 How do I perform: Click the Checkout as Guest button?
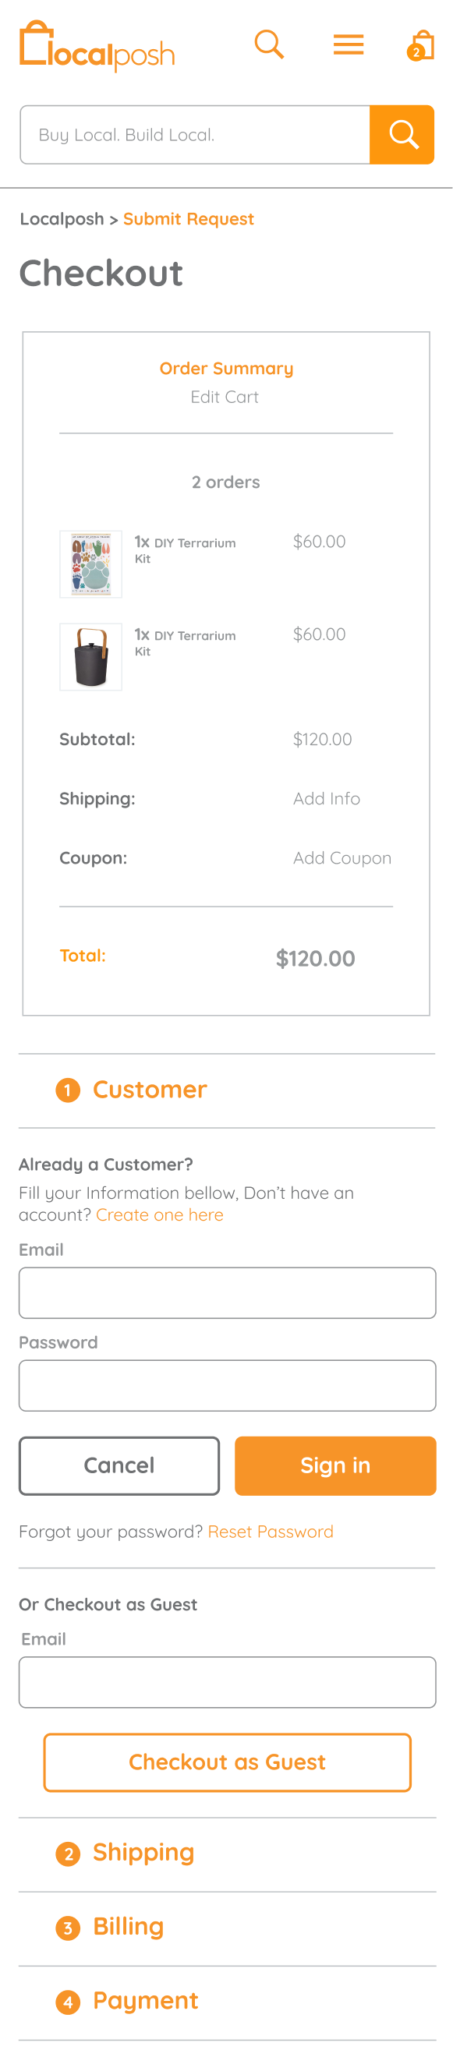click(227, 1763)
